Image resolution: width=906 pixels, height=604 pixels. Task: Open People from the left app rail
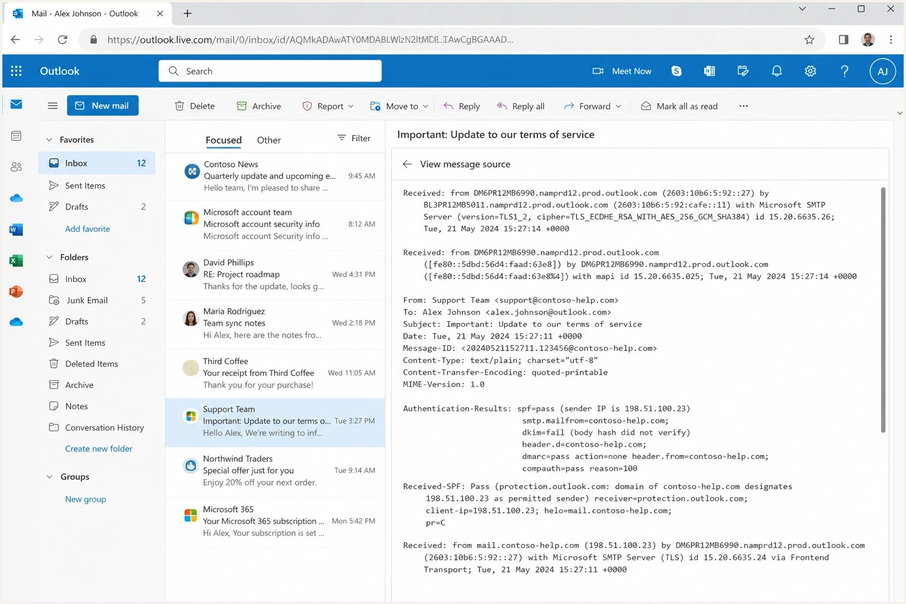(x=17, y=167)
